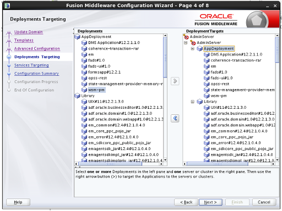Select state-management-provider-memory in left pane
Screen dimensions: 282x211
click(126, 84)
